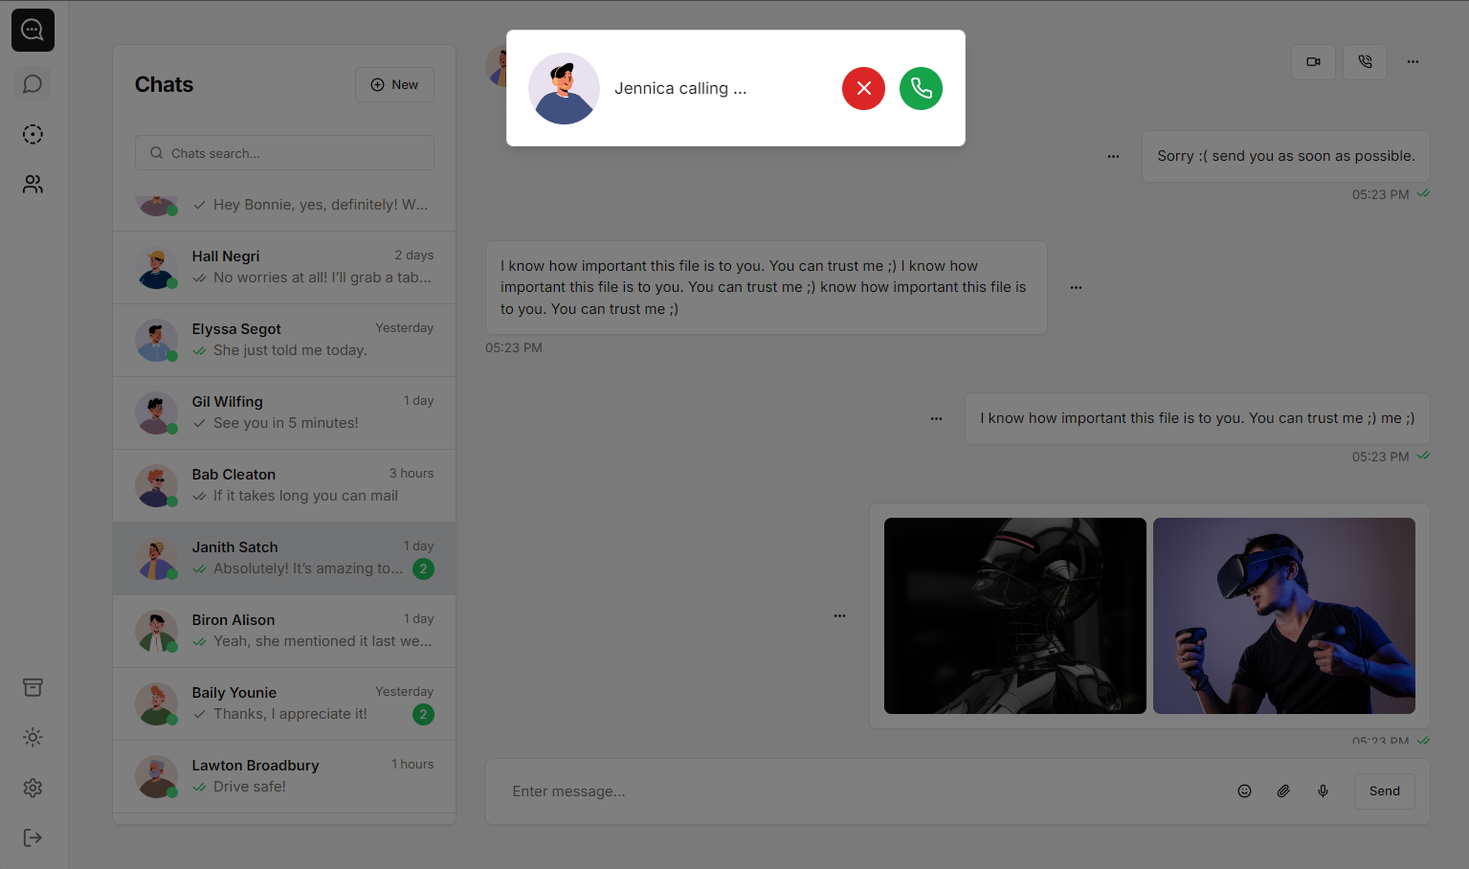Open Contacts from the left sidebar

(33, 184)
